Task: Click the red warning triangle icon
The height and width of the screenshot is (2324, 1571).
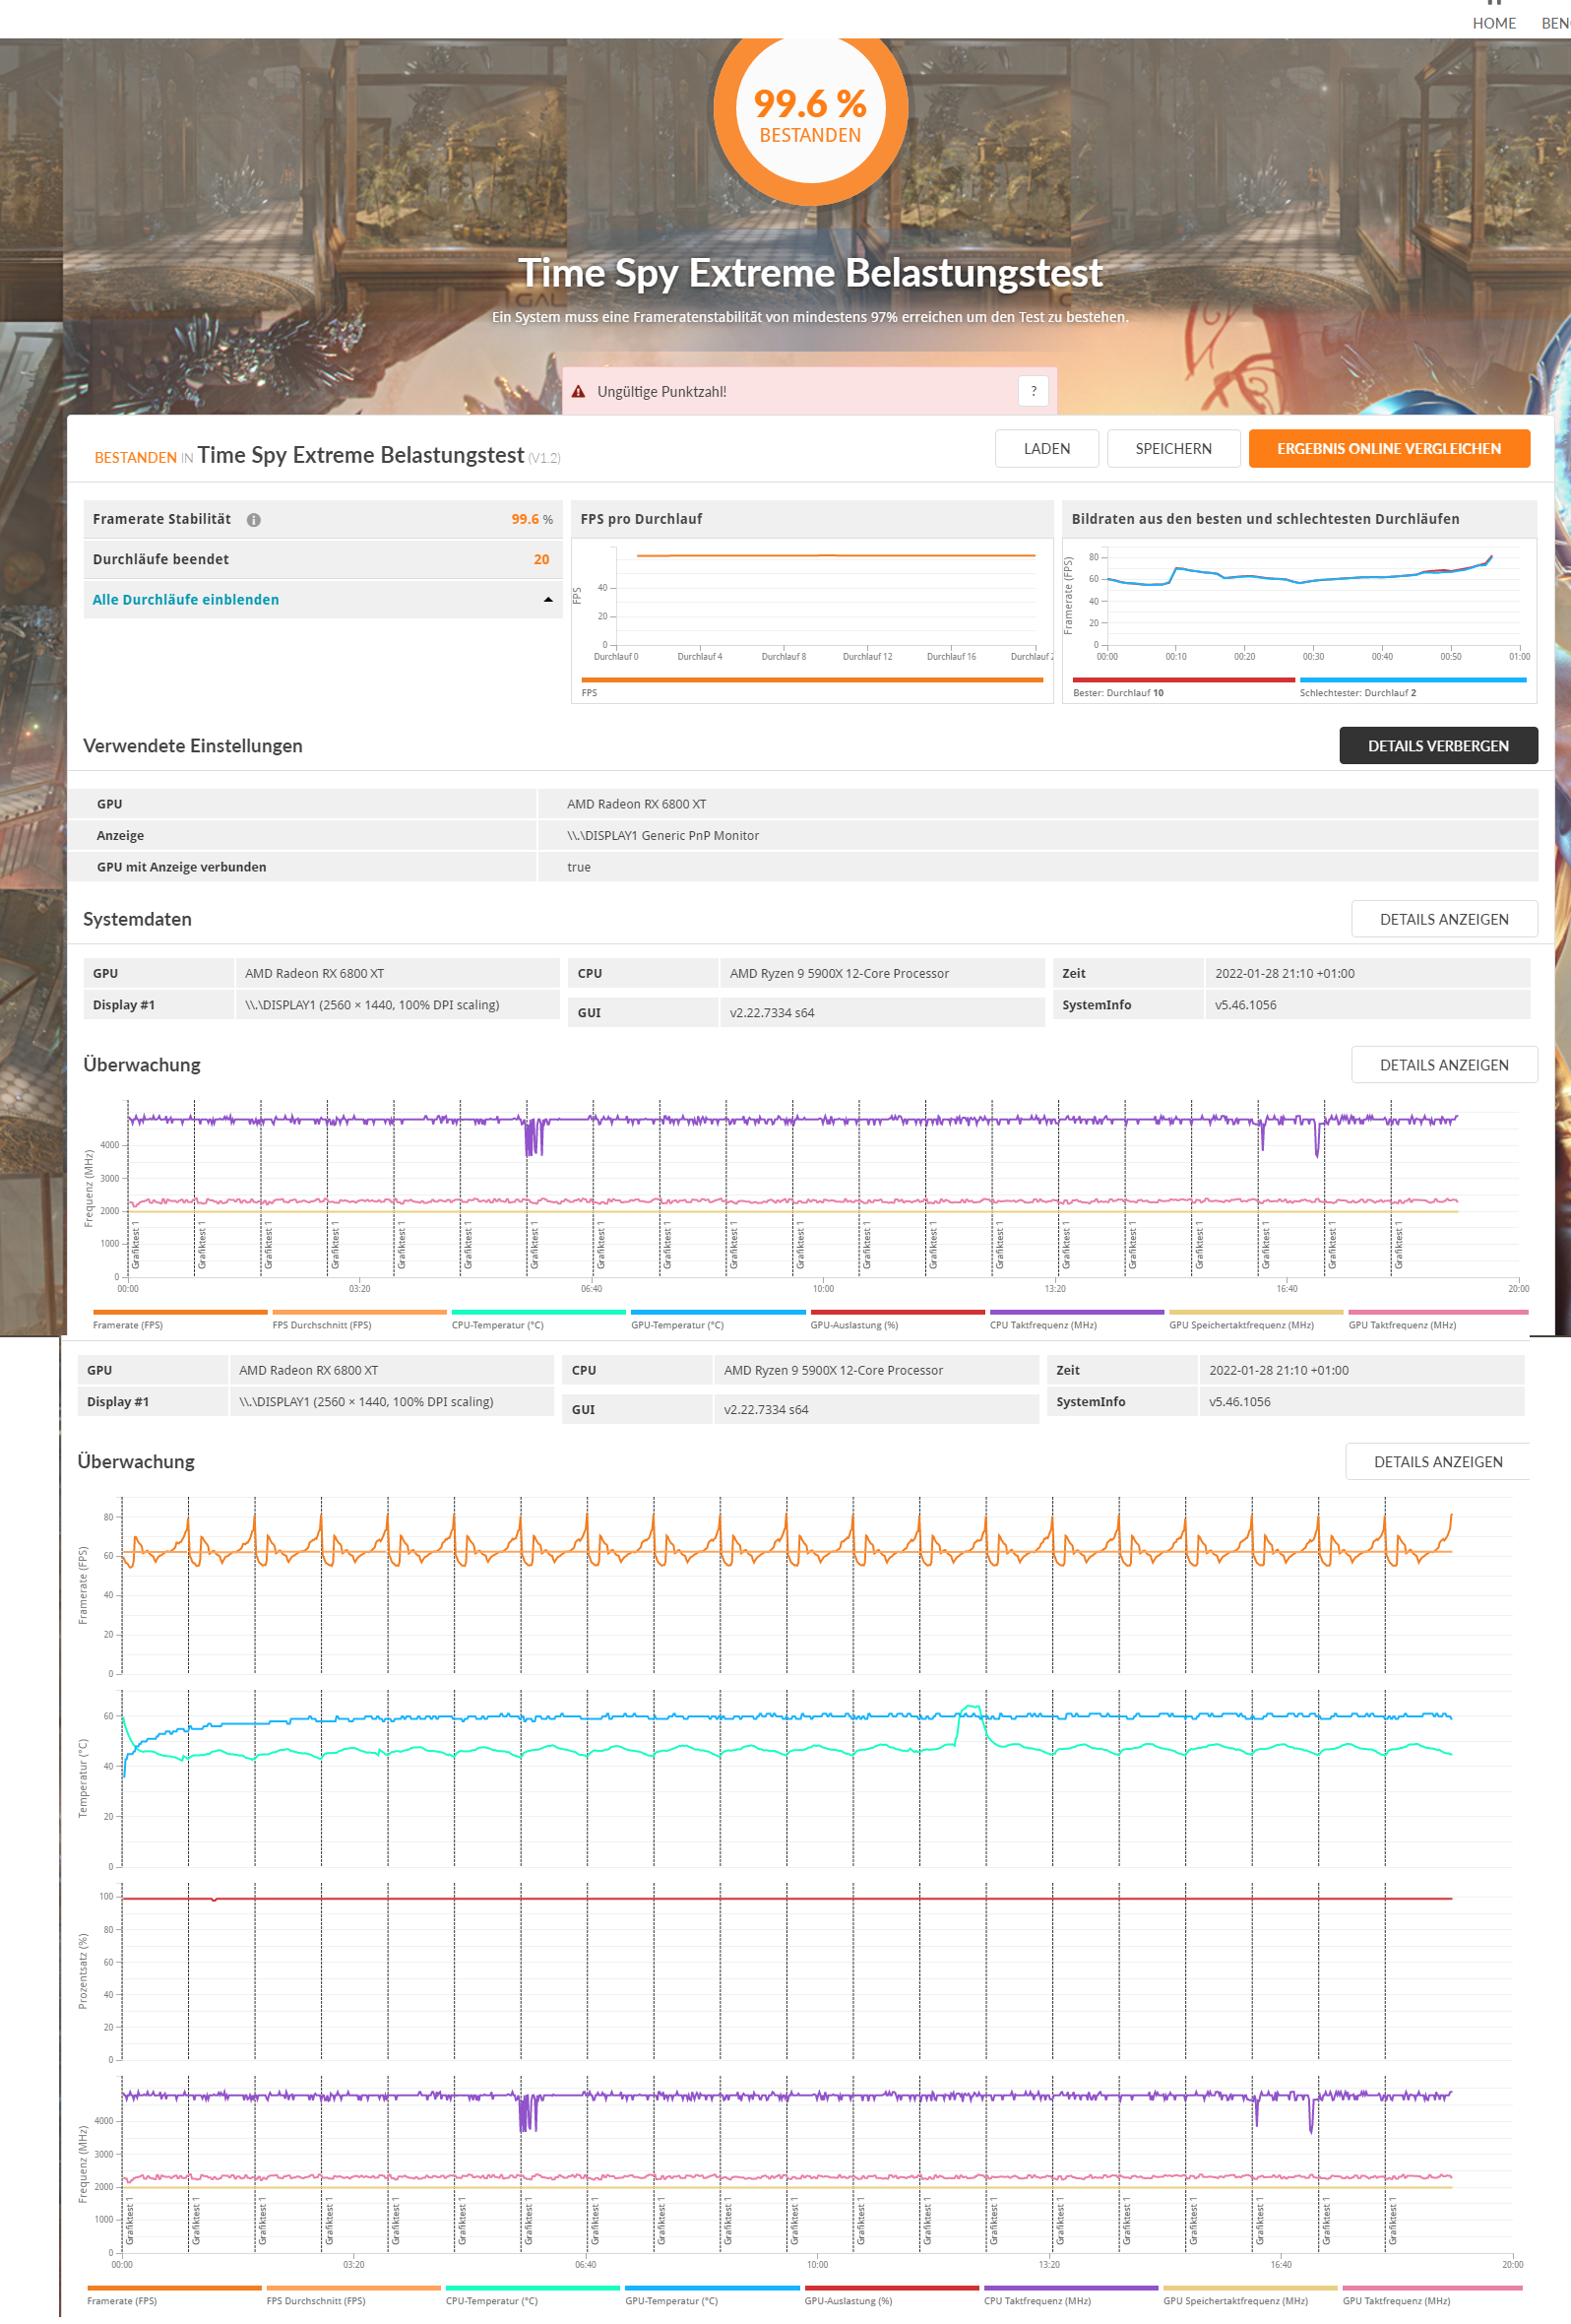Action: (578, 392)
